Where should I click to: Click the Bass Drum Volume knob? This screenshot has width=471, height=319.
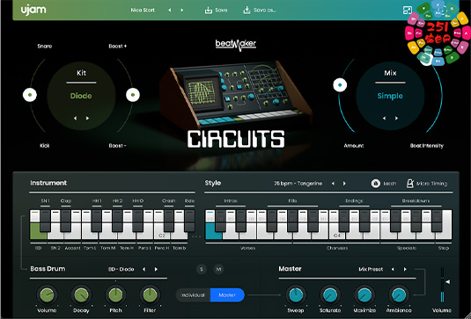47,295
